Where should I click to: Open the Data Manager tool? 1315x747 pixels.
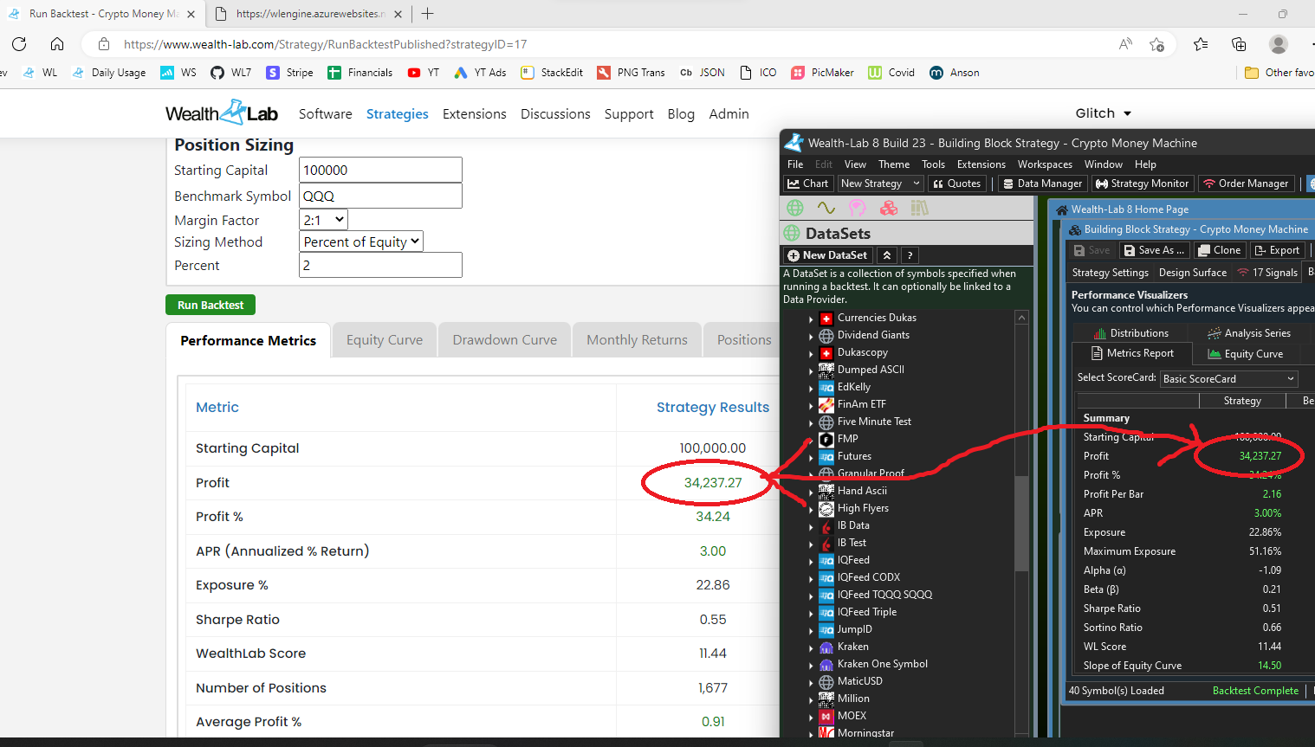point(1042,184)
